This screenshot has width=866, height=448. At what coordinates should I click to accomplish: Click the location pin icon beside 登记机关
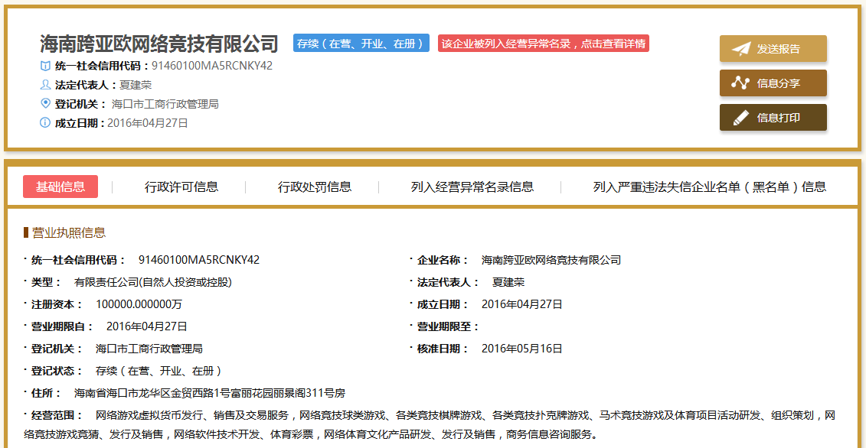[x=45, y=104]
